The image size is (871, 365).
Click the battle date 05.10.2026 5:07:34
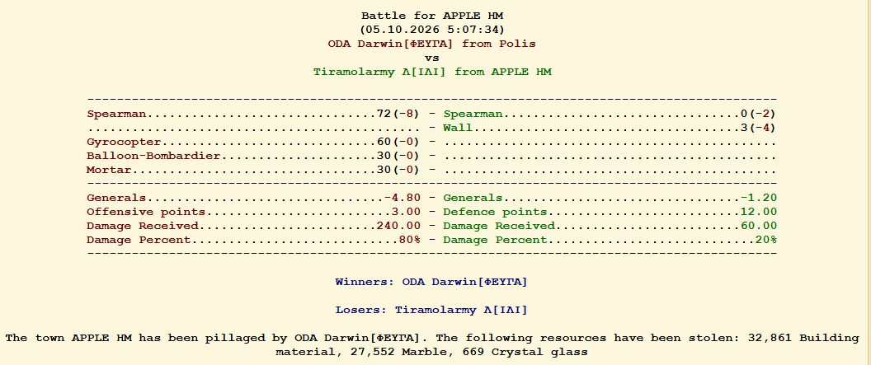(431, 30)
